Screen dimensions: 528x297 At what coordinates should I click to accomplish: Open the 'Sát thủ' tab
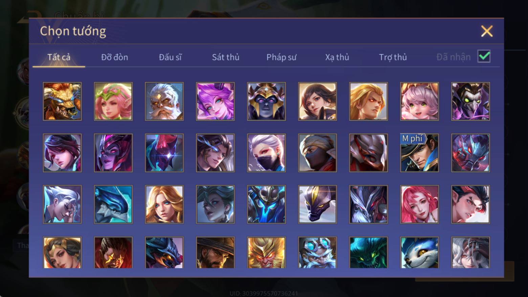(225, 57)
